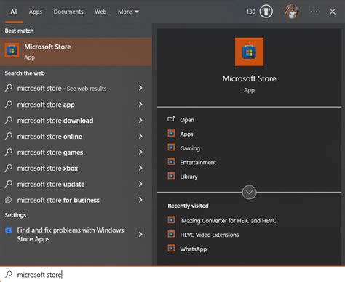
Task: Choose the Apps jump list entry
Action: pos(186,134)
